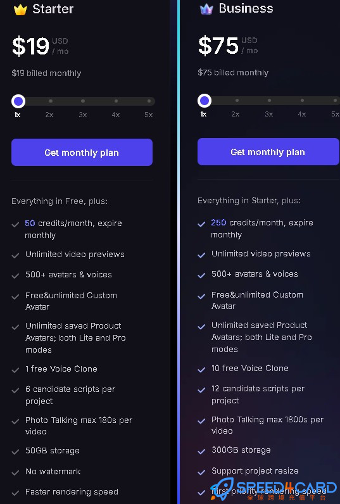The width and height of the screenshot is (340, 504).
Task: Click the Business slider handle at 1x
Action: tap(205, 101)
